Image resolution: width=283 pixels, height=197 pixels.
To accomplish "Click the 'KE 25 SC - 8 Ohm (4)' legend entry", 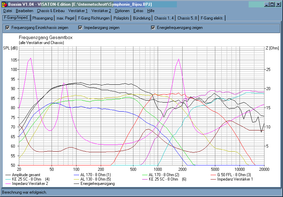I will pyautogui.click(x=27, y=179).
